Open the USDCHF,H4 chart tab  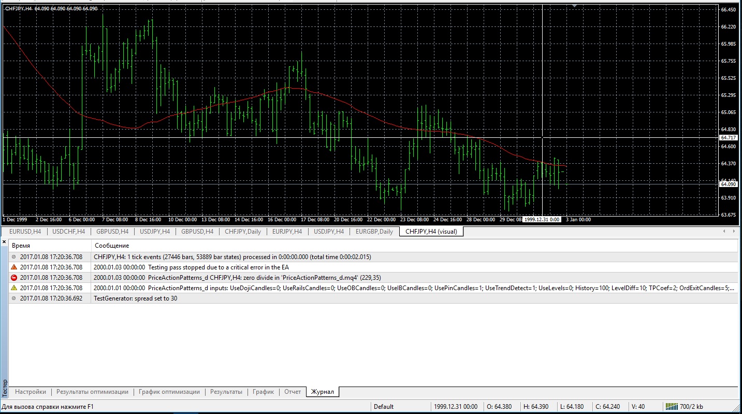click(x=69, y=232)
